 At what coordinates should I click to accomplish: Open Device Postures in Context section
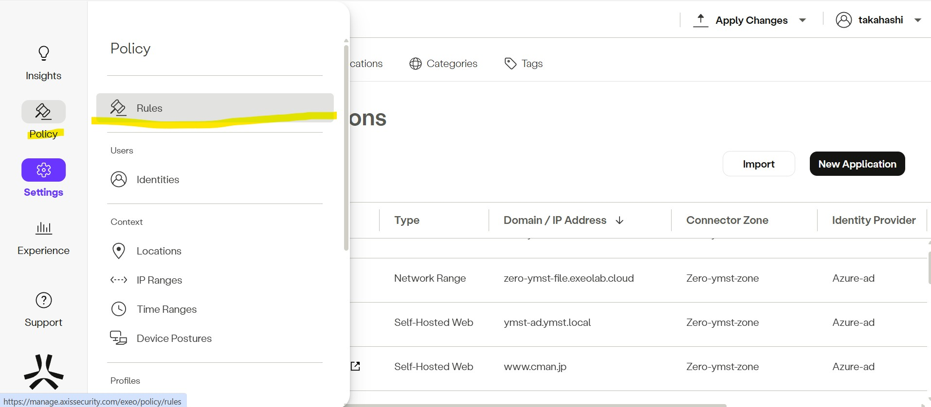[174, 339]
